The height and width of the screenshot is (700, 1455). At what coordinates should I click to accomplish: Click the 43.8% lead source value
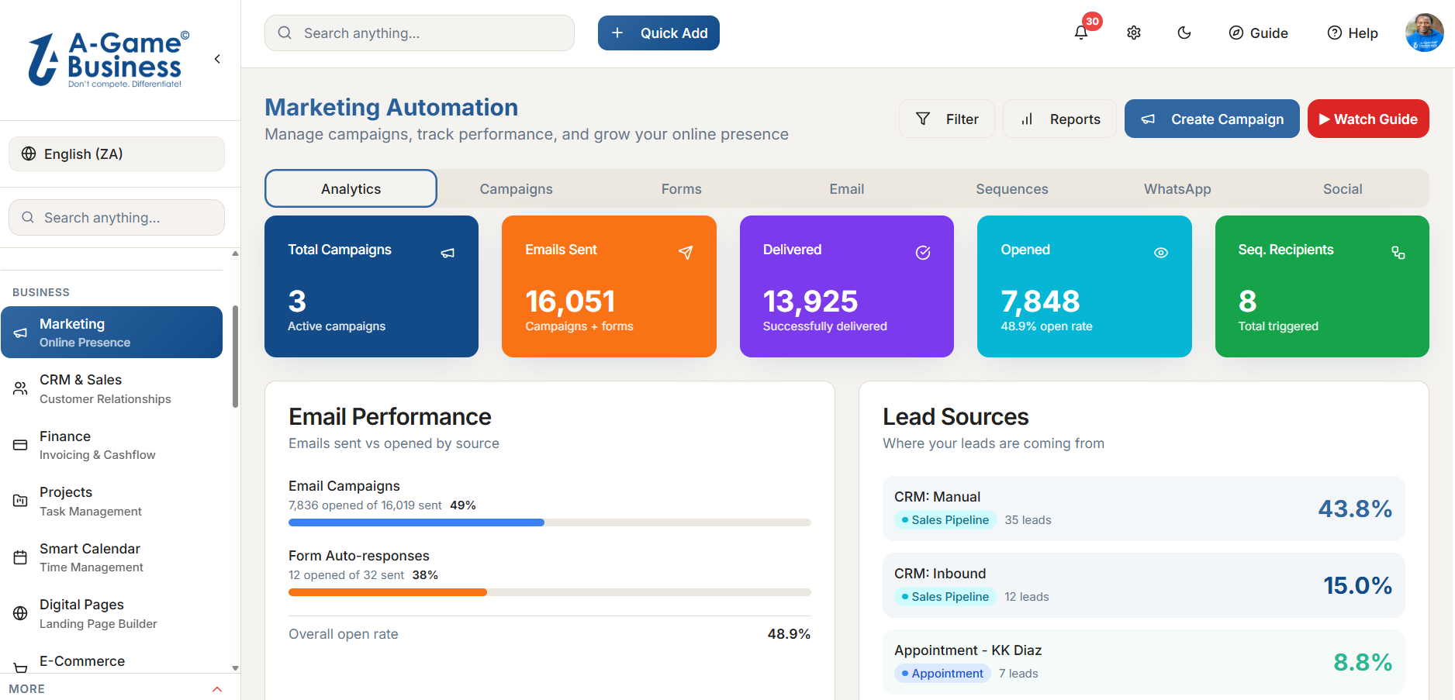click(x=1355, y=509)
